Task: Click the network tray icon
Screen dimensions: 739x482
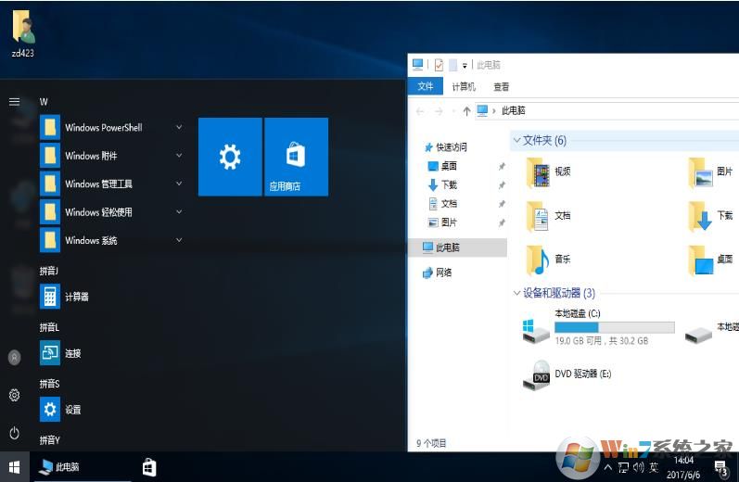Action: tap(623, 467)
